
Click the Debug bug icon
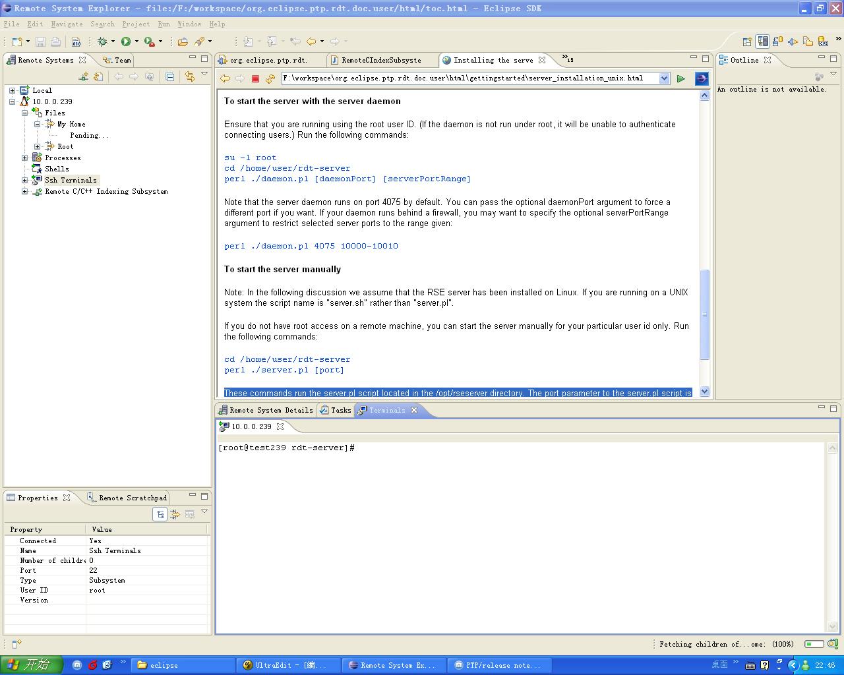(102, 42)
